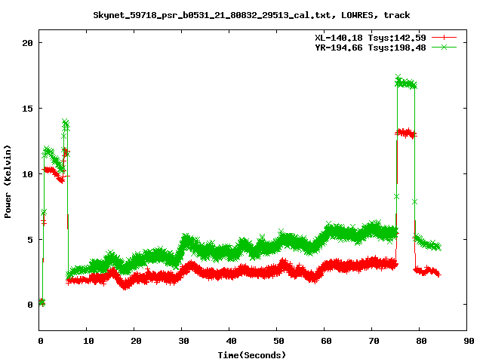
Task: Click the Power (Kelvin) axis label
Action: coord(8,181)
